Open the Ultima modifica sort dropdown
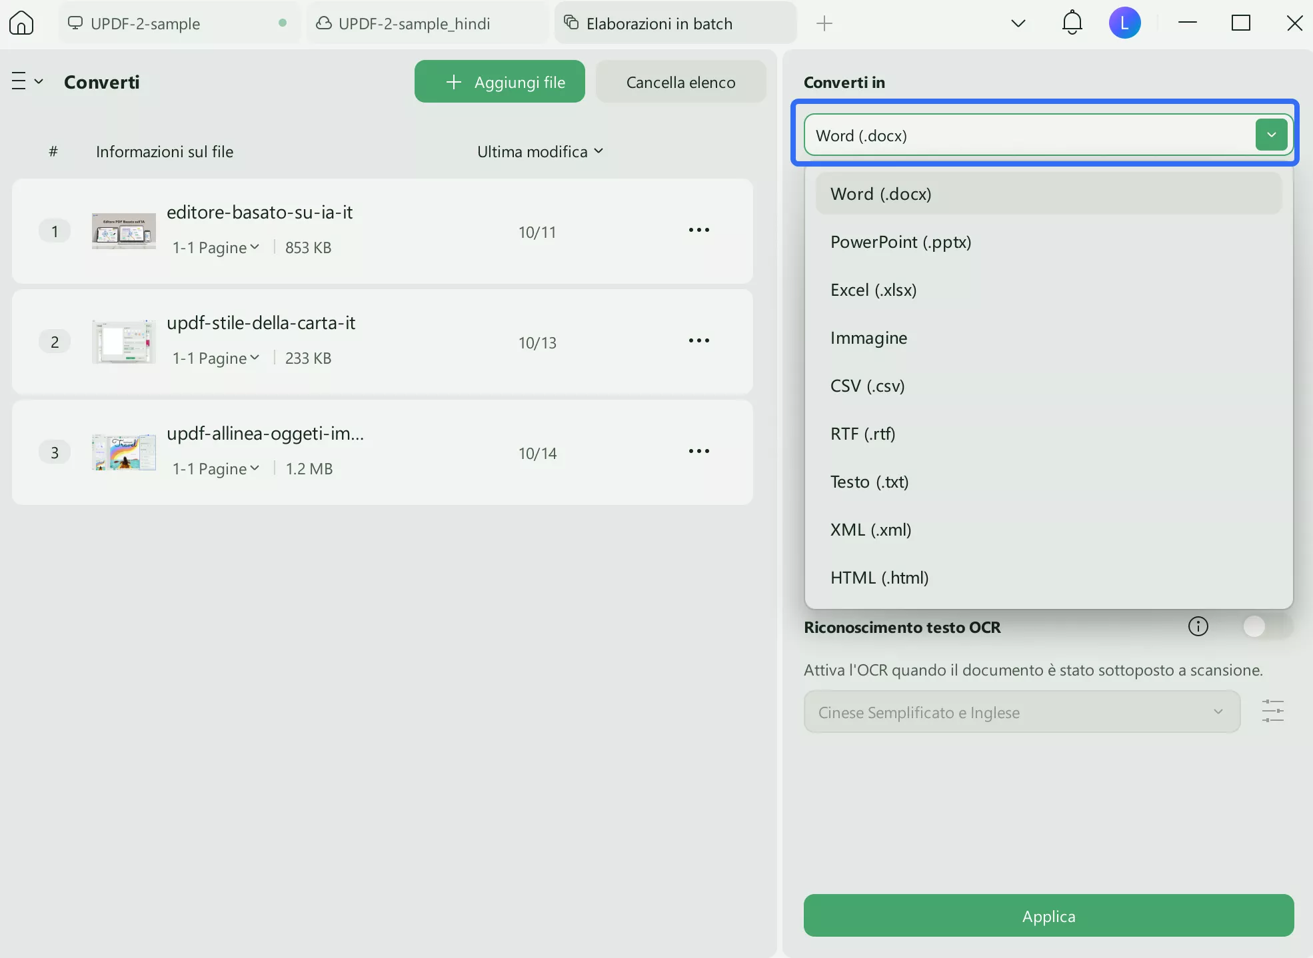Screen dimensions: 1313x958 (540, 152)
